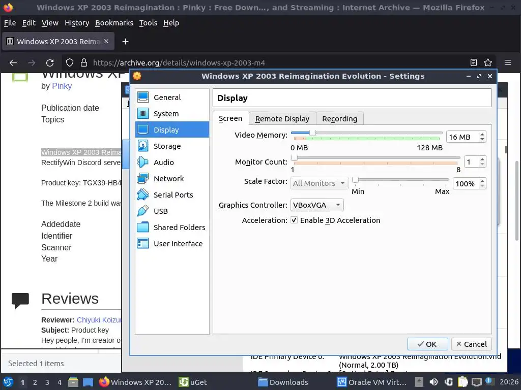Screen dimensions: 521x390
Task: Click Firefox back arrow button
Action: coord(13,62)
